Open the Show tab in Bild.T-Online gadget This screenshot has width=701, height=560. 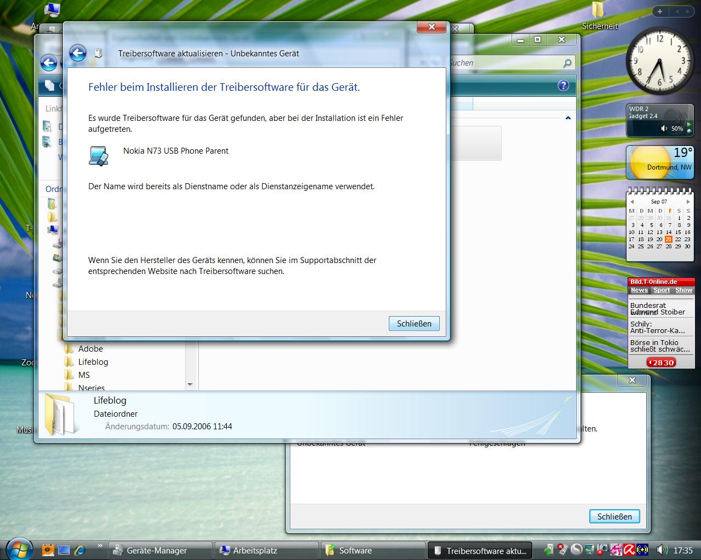pyautogui.click(x=683, y=290)
